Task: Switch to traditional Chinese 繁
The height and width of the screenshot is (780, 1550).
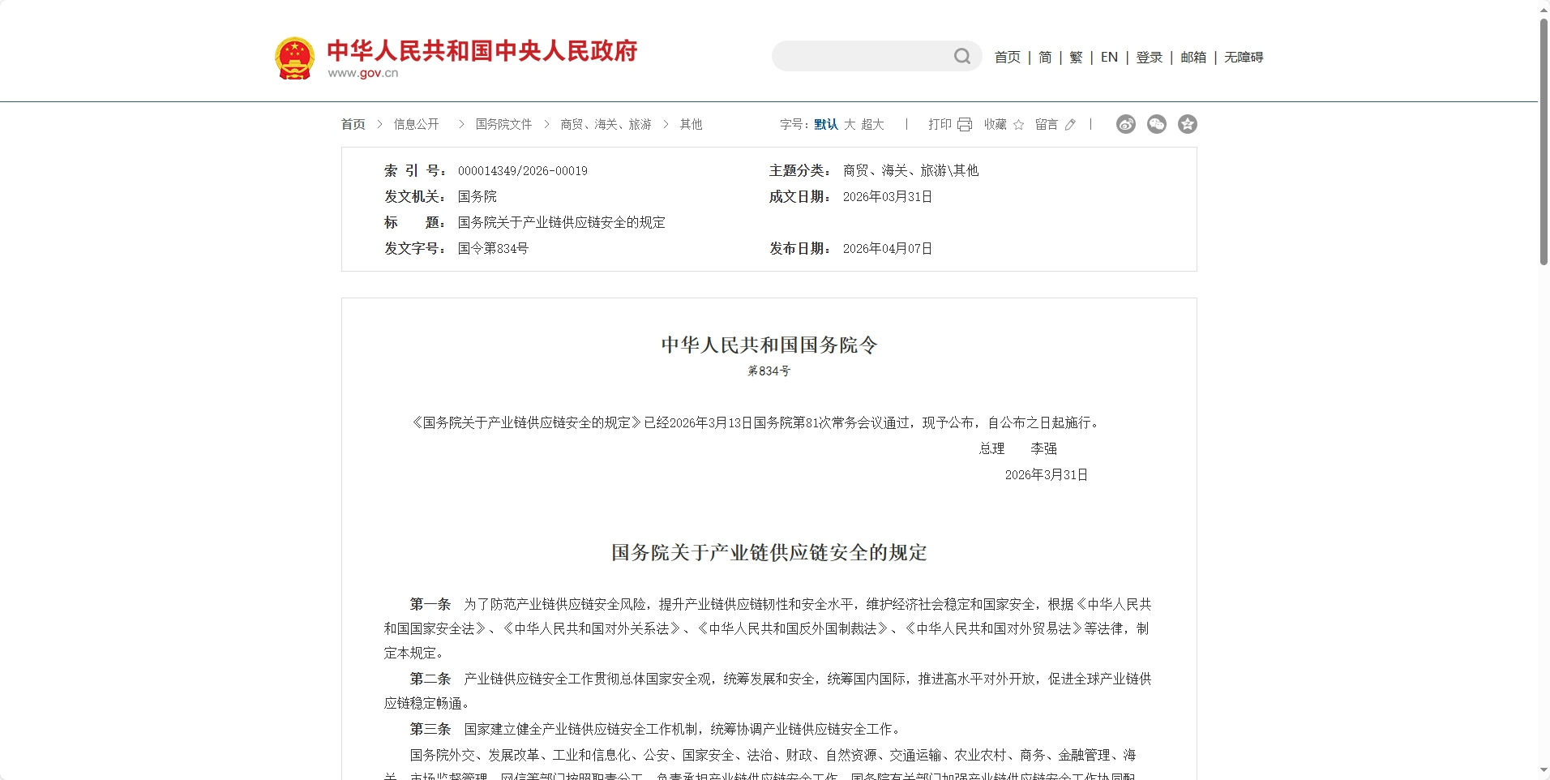Action: [1076, 57]
